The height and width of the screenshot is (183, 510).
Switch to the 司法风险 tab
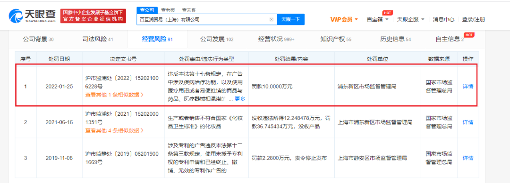pos(98,39)
